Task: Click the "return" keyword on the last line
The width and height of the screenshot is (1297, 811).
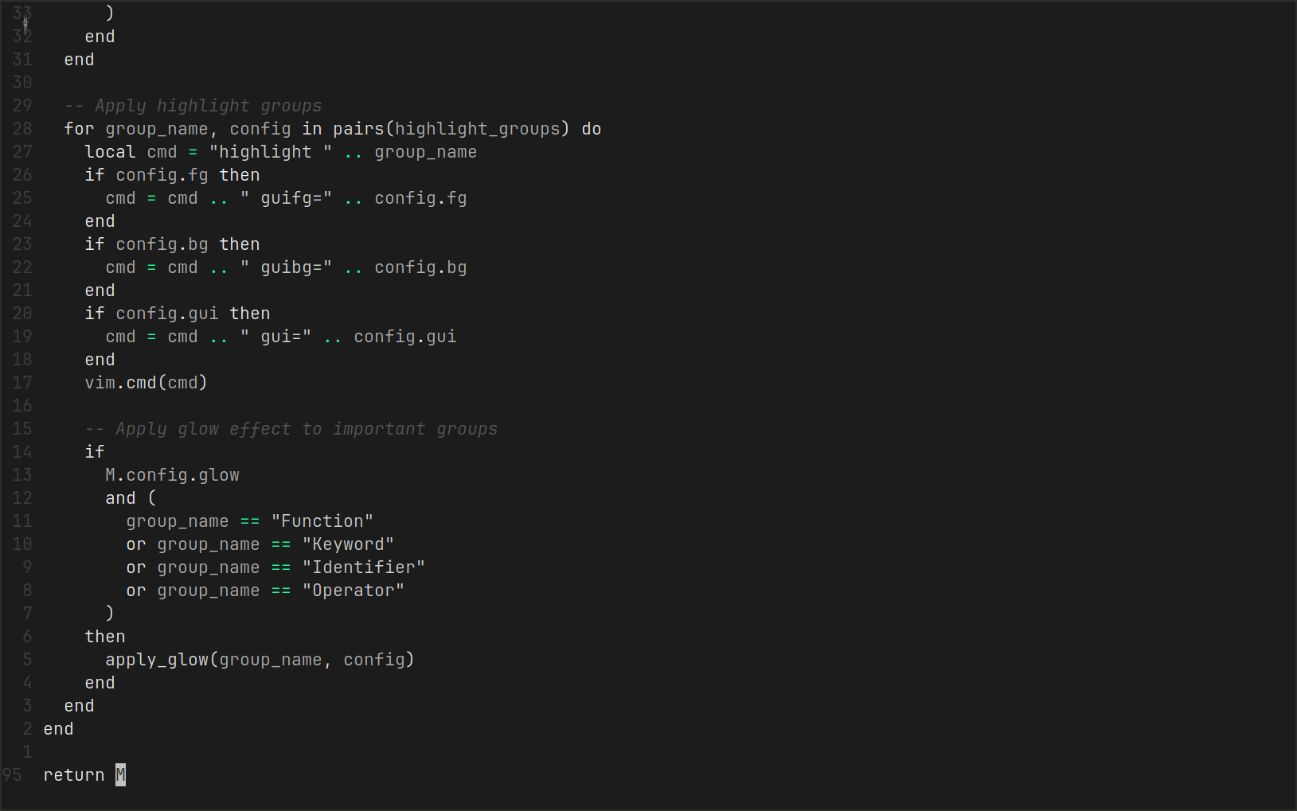Action: [x=73, y=775]
